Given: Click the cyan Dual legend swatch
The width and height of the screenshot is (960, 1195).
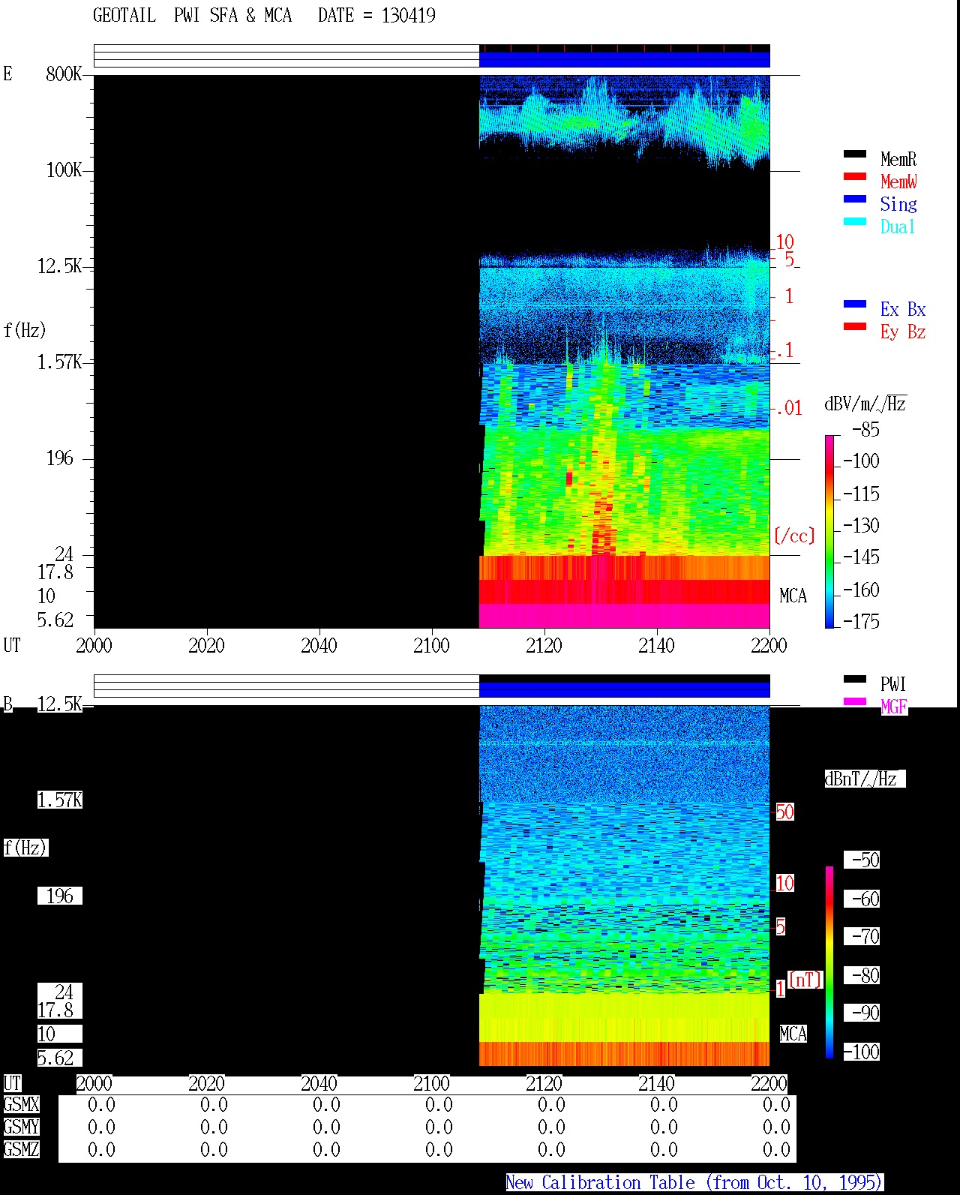Looking at the screenshot, I should coord(855,221).
